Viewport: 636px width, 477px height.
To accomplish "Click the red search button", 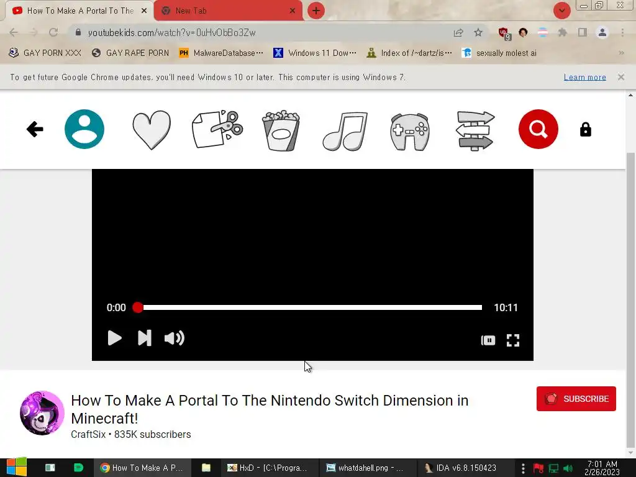I will (538, 129).
